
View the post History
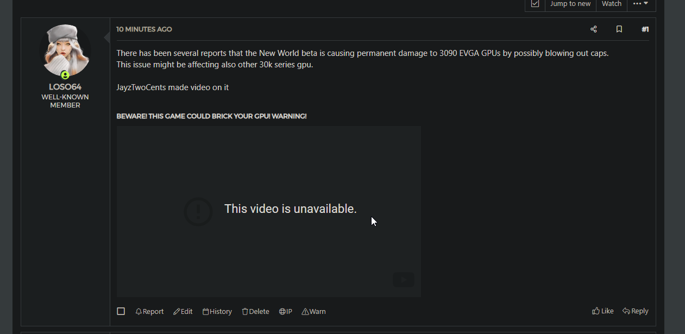point(217,311)
